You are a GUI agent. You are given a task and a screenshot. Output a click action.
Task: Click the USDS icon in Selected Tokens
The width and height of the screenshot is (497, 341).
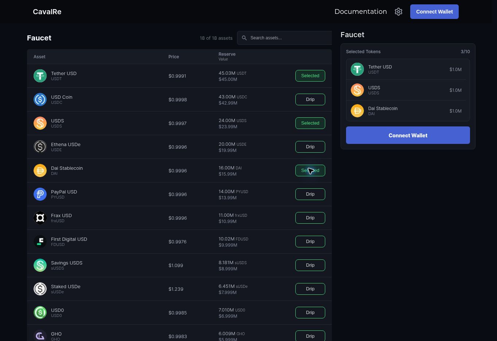click(357, 90)
